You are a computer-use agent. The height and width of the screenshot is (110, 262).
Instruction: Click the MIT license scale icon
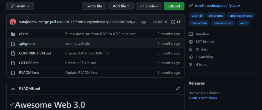pyautogui.click(x=191, y=42)
